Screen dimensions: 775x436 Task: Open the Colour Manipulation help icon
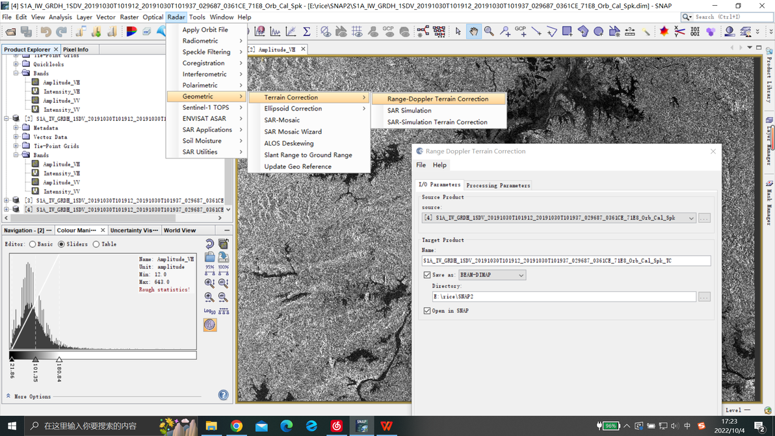pos(223,395)
